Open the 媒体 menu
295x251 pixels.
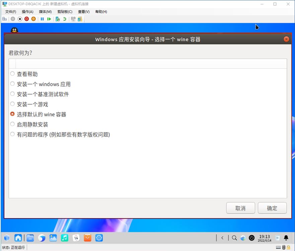click(45, 12)
